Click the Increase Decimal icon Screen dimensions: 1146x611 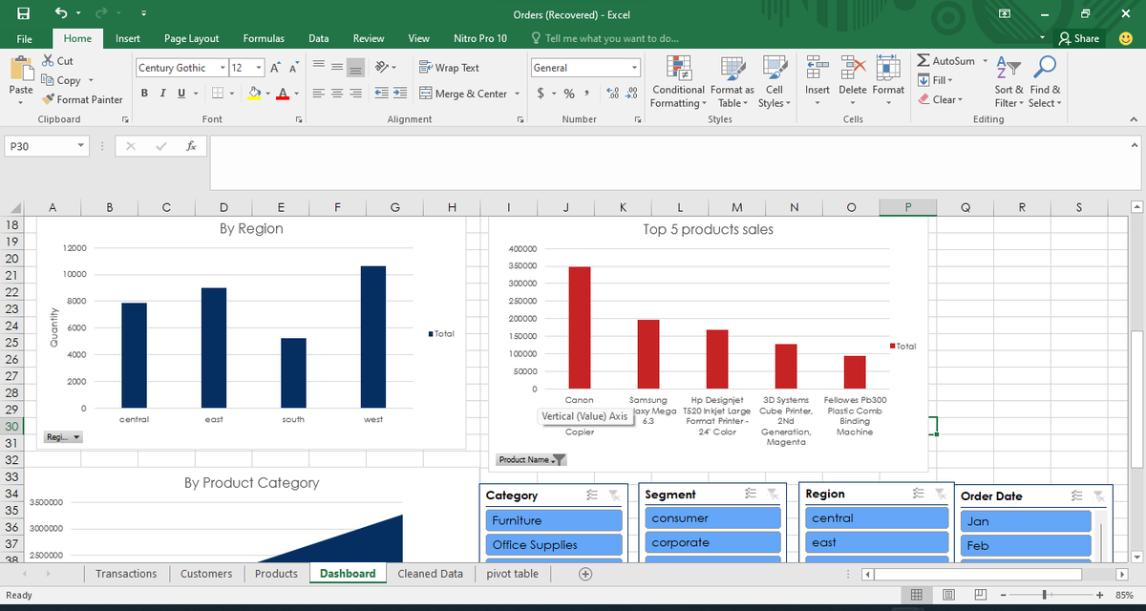[614, 94]
